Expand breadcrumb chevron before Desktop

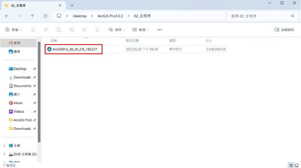pyautogui.click(x=67, y=16)
